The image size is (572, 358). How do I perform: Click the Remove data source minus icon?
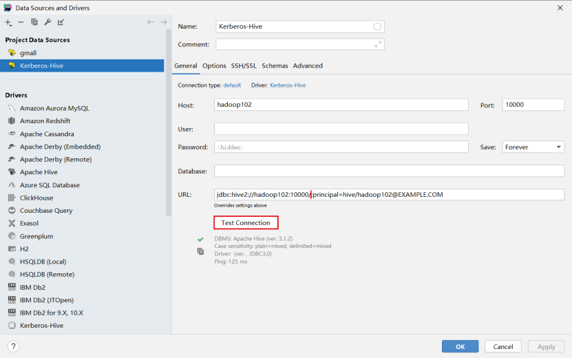tap(21, 22)
